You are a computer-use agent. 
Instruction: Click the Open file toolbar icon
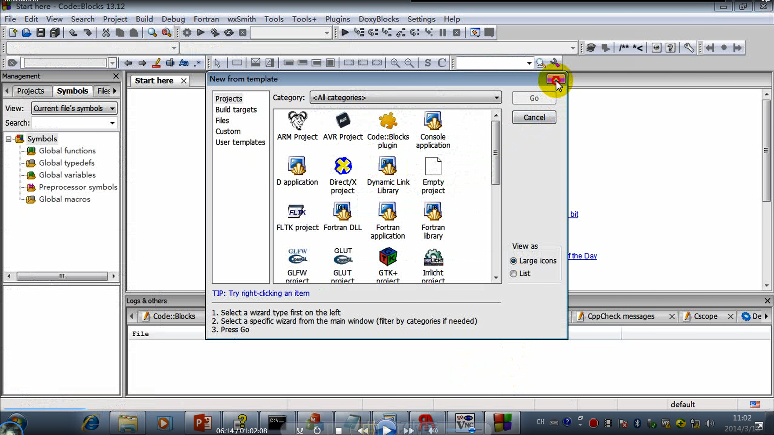(x=26, y=33)
